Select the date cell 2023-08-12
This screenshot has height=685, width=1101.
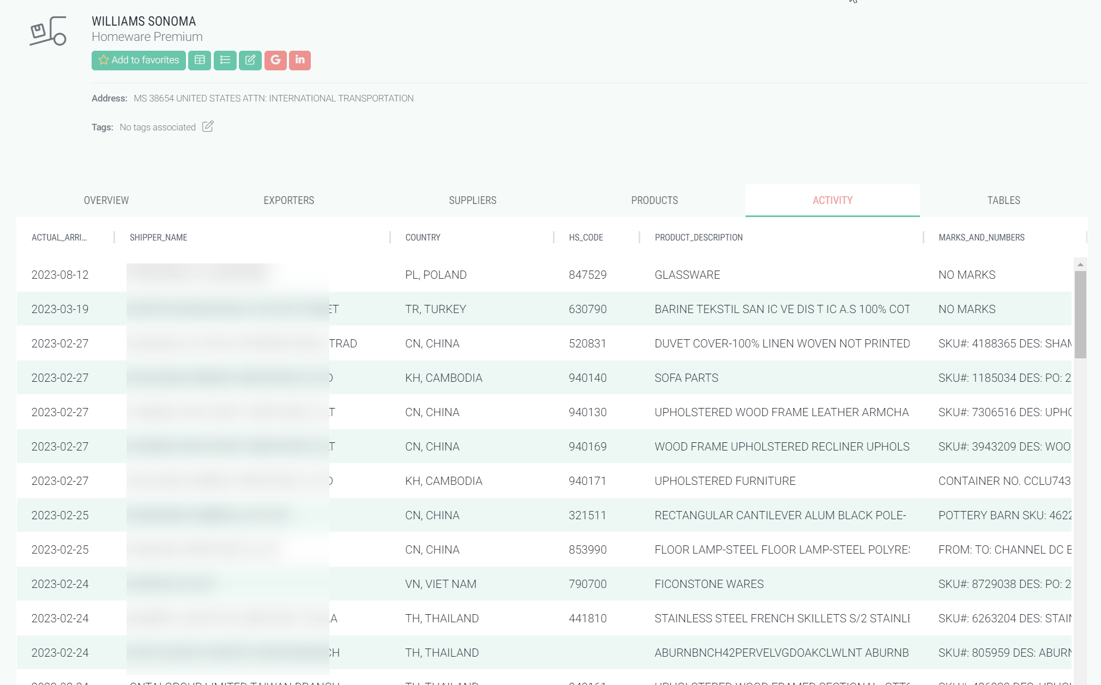[60, 275]
